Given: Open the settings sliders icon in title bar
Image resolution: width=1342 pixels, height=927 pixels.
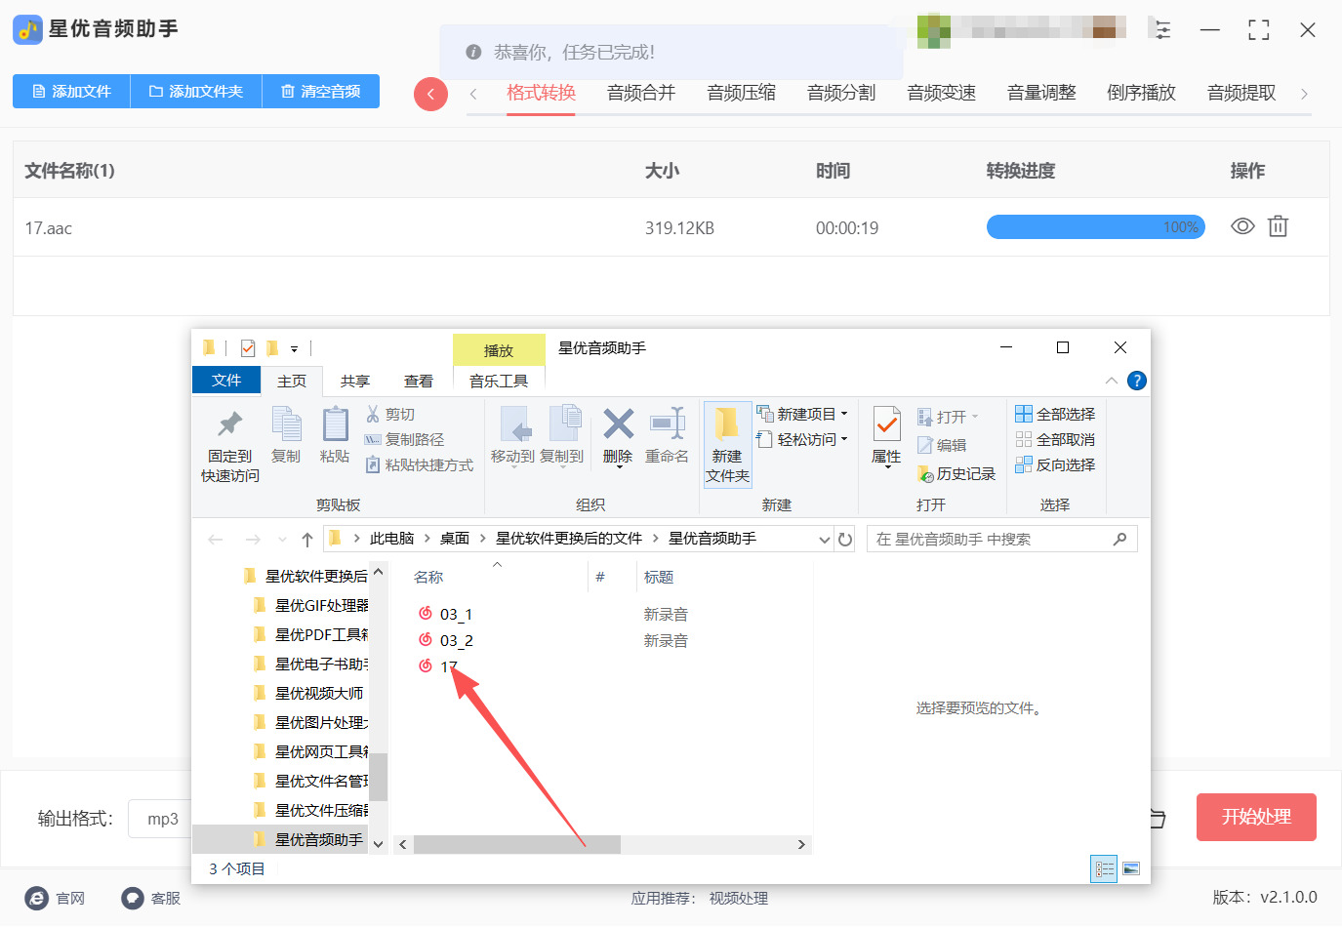Looking at the screenshot, I should (x=1161, y=30).
